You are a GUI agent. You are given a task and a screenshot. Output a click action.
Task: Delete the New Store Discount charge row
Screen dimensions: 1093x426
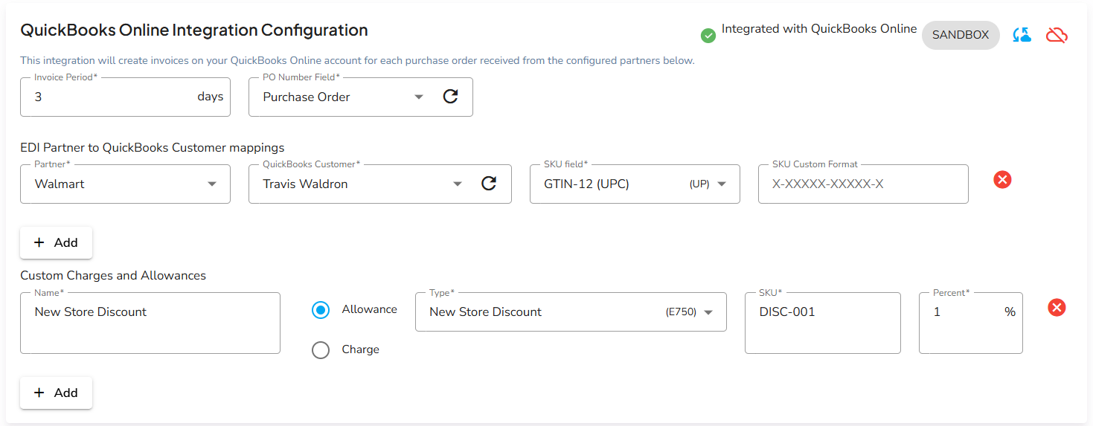coord(1057,307)
